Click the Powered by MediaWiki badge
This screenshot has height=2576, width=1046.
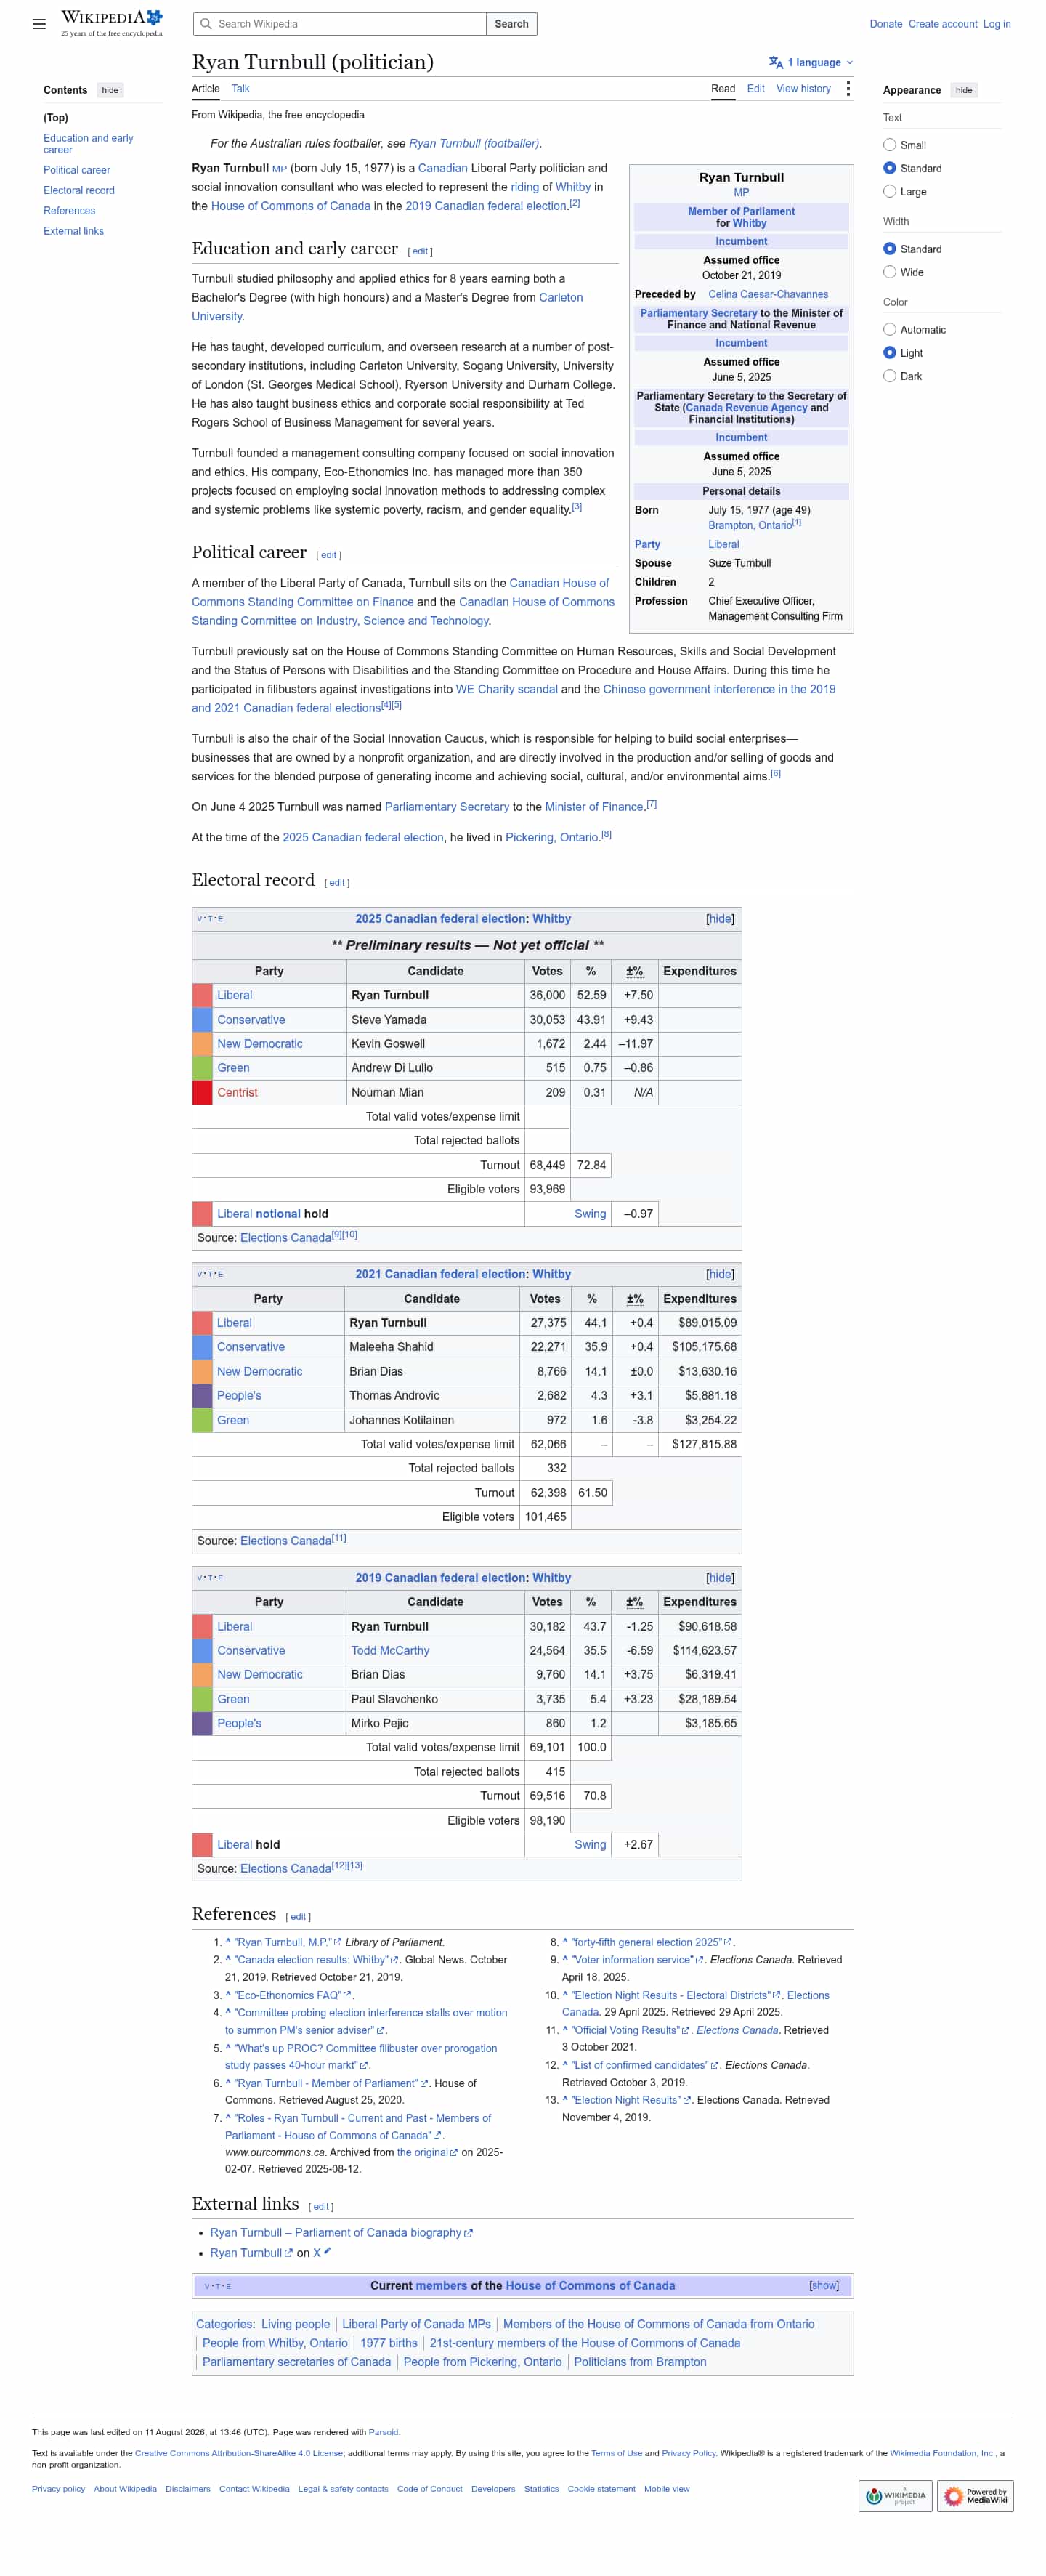pos(976,2495)
